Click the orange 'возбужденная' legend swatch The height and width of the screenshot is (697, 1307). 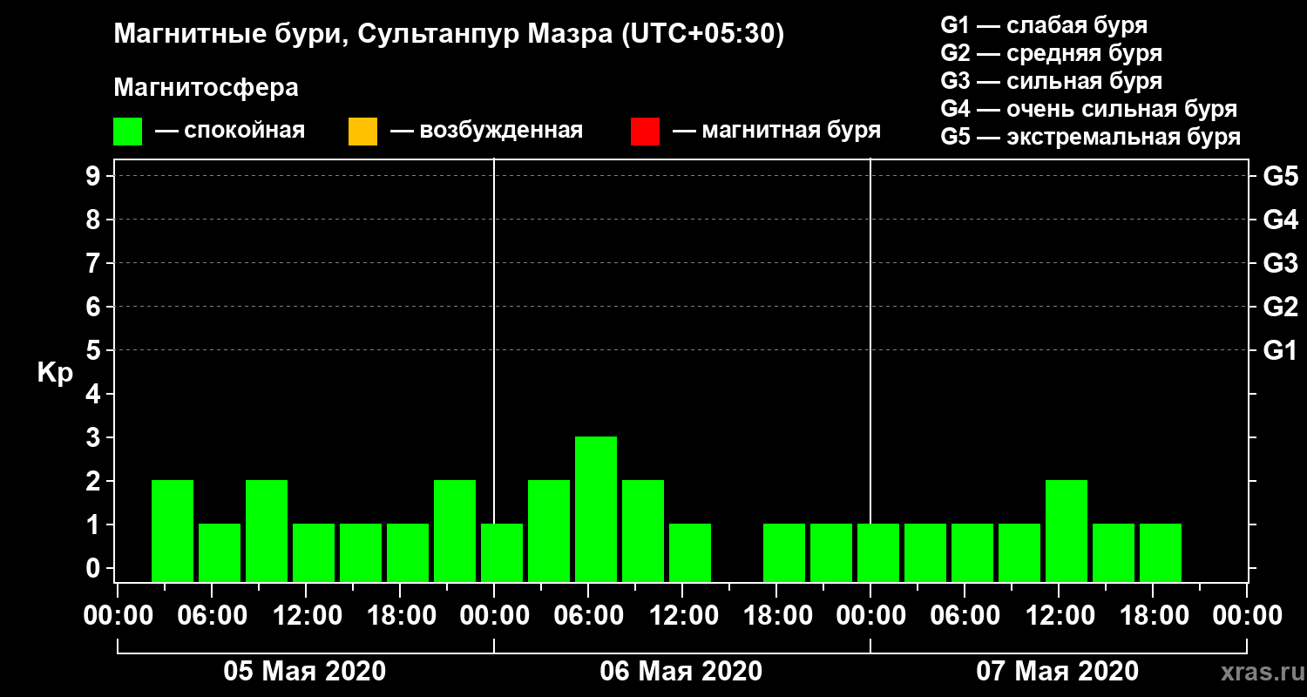pos(362,132)
